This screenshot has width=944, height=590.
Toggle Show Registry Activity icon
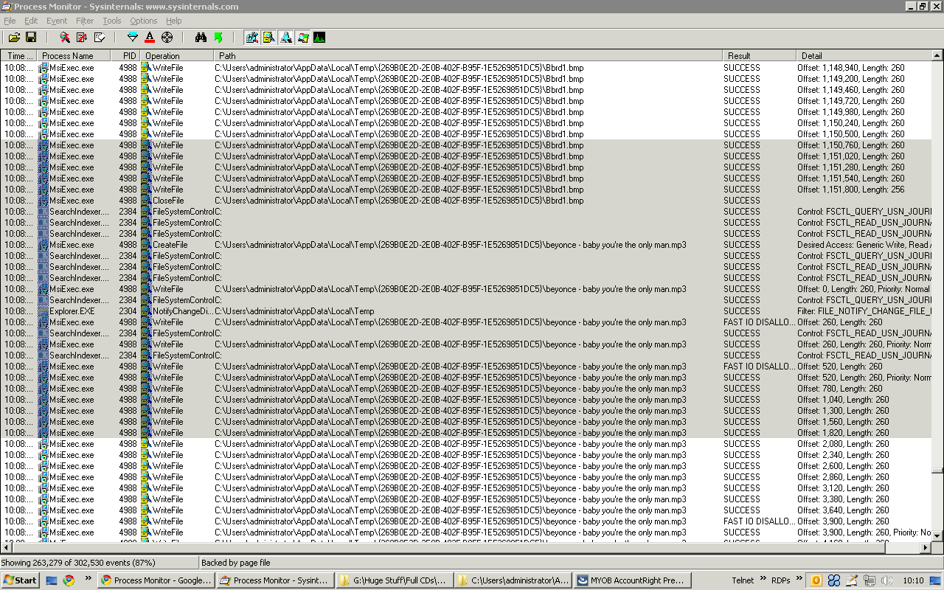251,37
